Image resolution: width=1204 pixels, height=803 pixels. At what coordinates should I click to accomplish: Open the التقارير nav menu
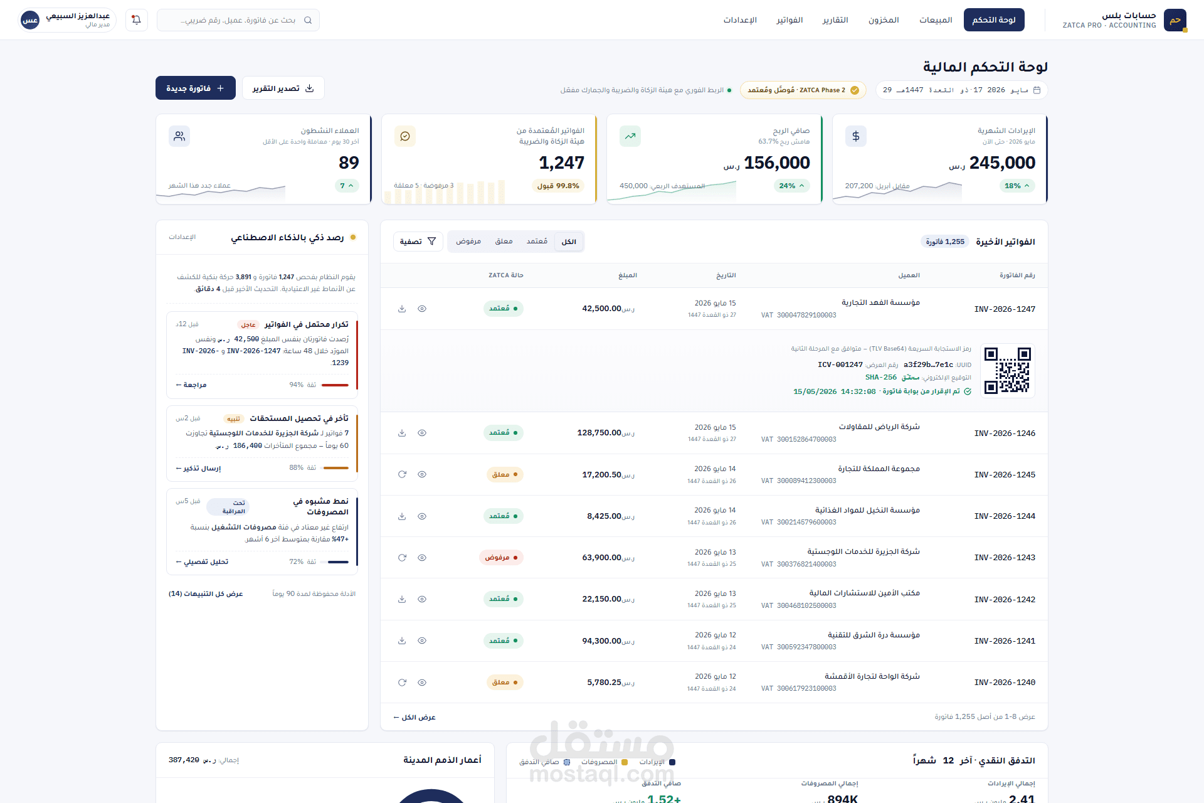pyautogui.click(x=835, y=20)
